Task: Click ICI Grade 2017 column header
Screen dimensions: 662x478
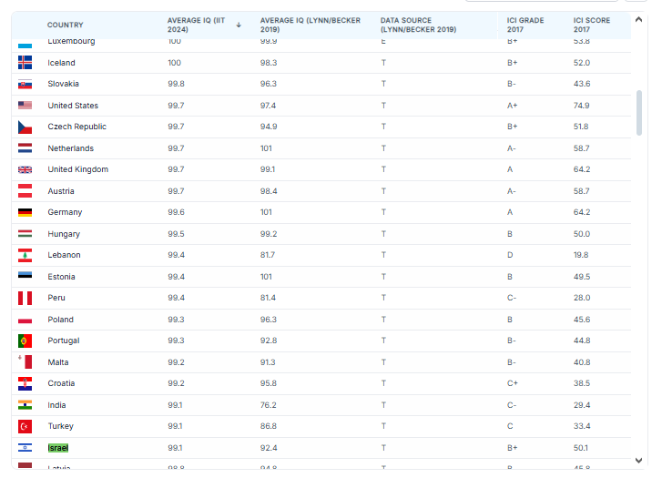Action: click(525, 25)
